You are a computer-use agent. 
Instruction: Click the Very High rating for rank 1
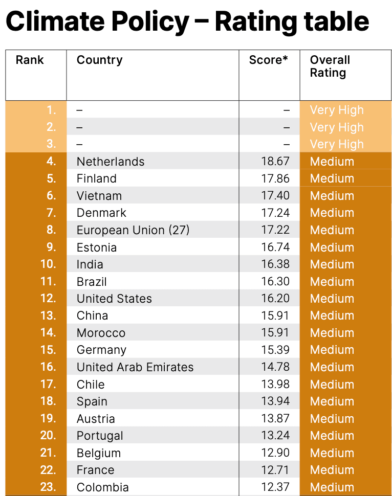tap(337, 110)
